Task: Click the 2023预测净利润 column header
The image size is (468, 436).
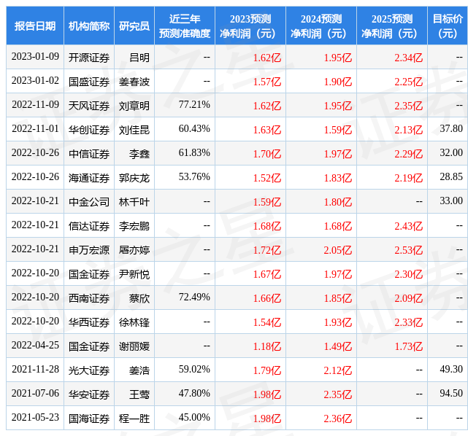Action: click(x=250, y=26)
